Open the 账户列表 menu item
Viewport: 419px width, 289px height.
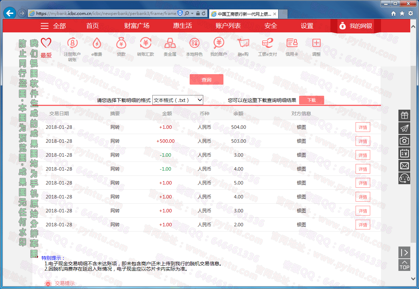pos(228,26)
